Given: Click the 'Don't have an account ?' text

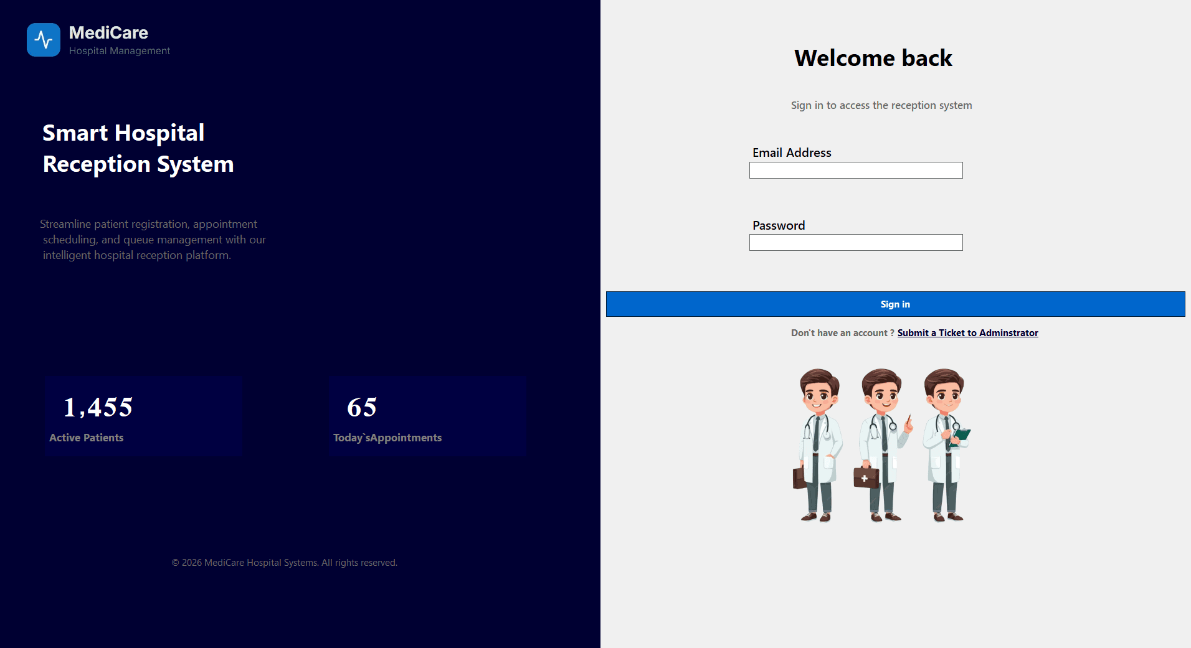Looking at the screenshot, I should (x=843, y=333).
